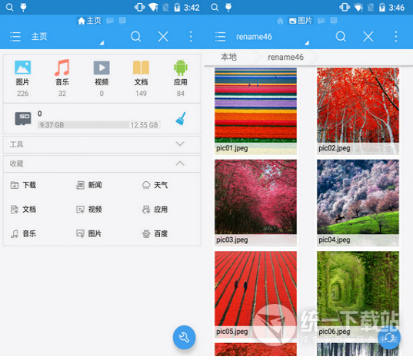Open the 图片 pictures category
This screenshot has width=413, height=360.
pos(22,78)
